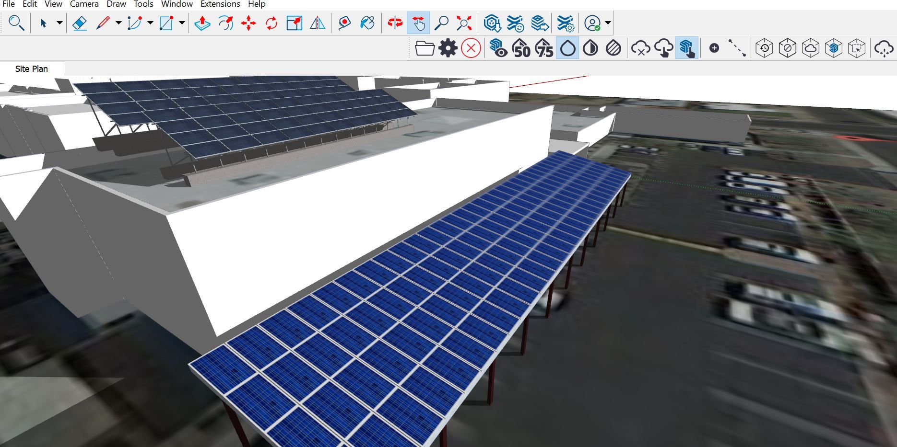Select the Eraser tool
The height and width of the screenshot is (447, 897).
click(80, 22)
